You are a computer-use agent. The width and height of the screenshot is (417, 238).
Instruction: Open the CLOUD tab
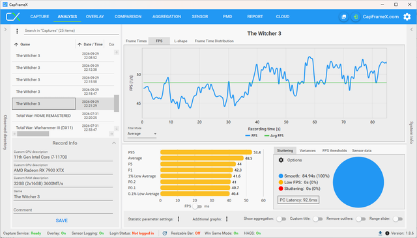tap(282, 17)
